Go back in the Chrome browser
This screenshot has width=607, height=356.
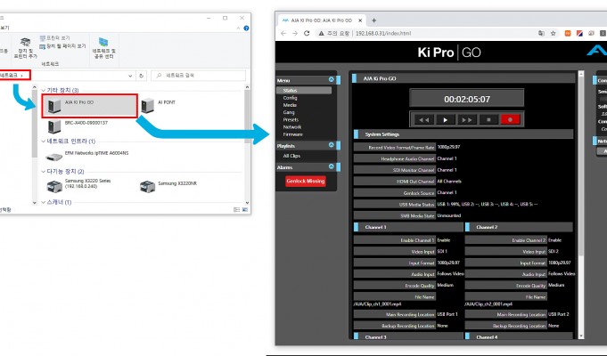283,33
